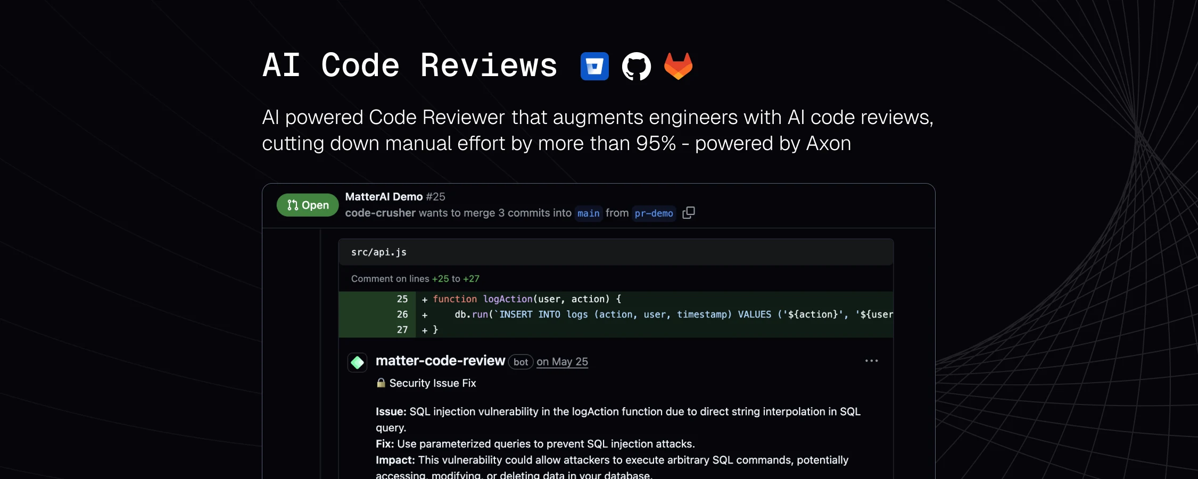Click the 'Comment on lines +25 to +27' text
Image resolution: width=1198 pixels, height=479 pixels.
tap(415, 279)
